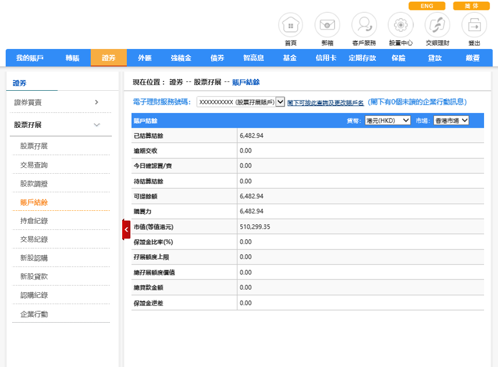Viewport: 498px width, 367px height.
Task: Select the 信用卡 navigation tab
Action: [326, 58]
